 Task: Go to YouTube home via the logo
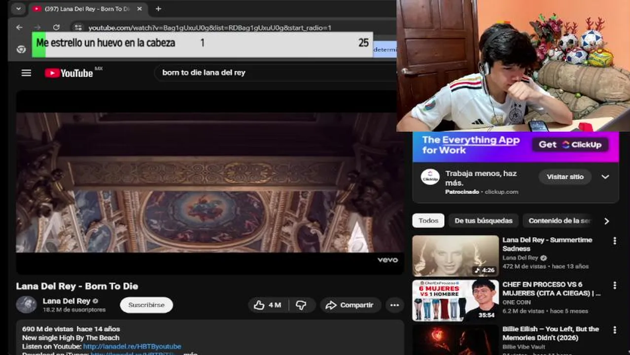pyautogui.click(x=69, y=73)
